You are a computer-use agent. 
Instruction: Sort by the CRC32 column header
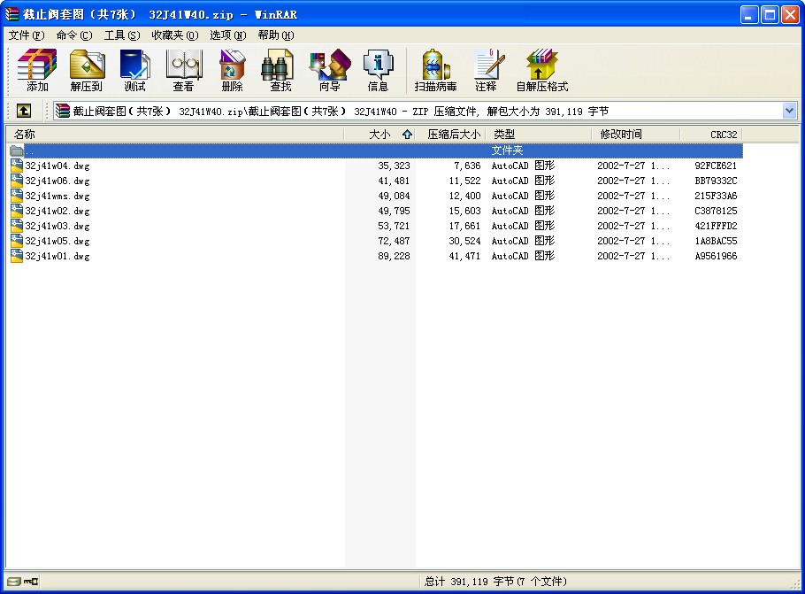pyautogui.click(x=723, y=135)
